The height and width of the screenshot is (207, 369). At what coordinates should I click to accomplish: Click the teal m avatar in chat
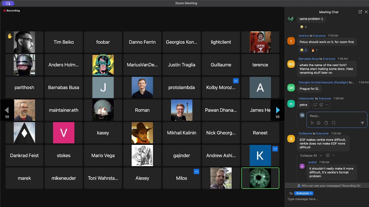(291, 104)
